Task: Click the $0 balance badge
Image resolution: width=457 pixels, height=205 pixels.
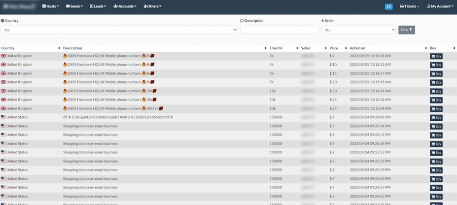Action: (388, 6)
